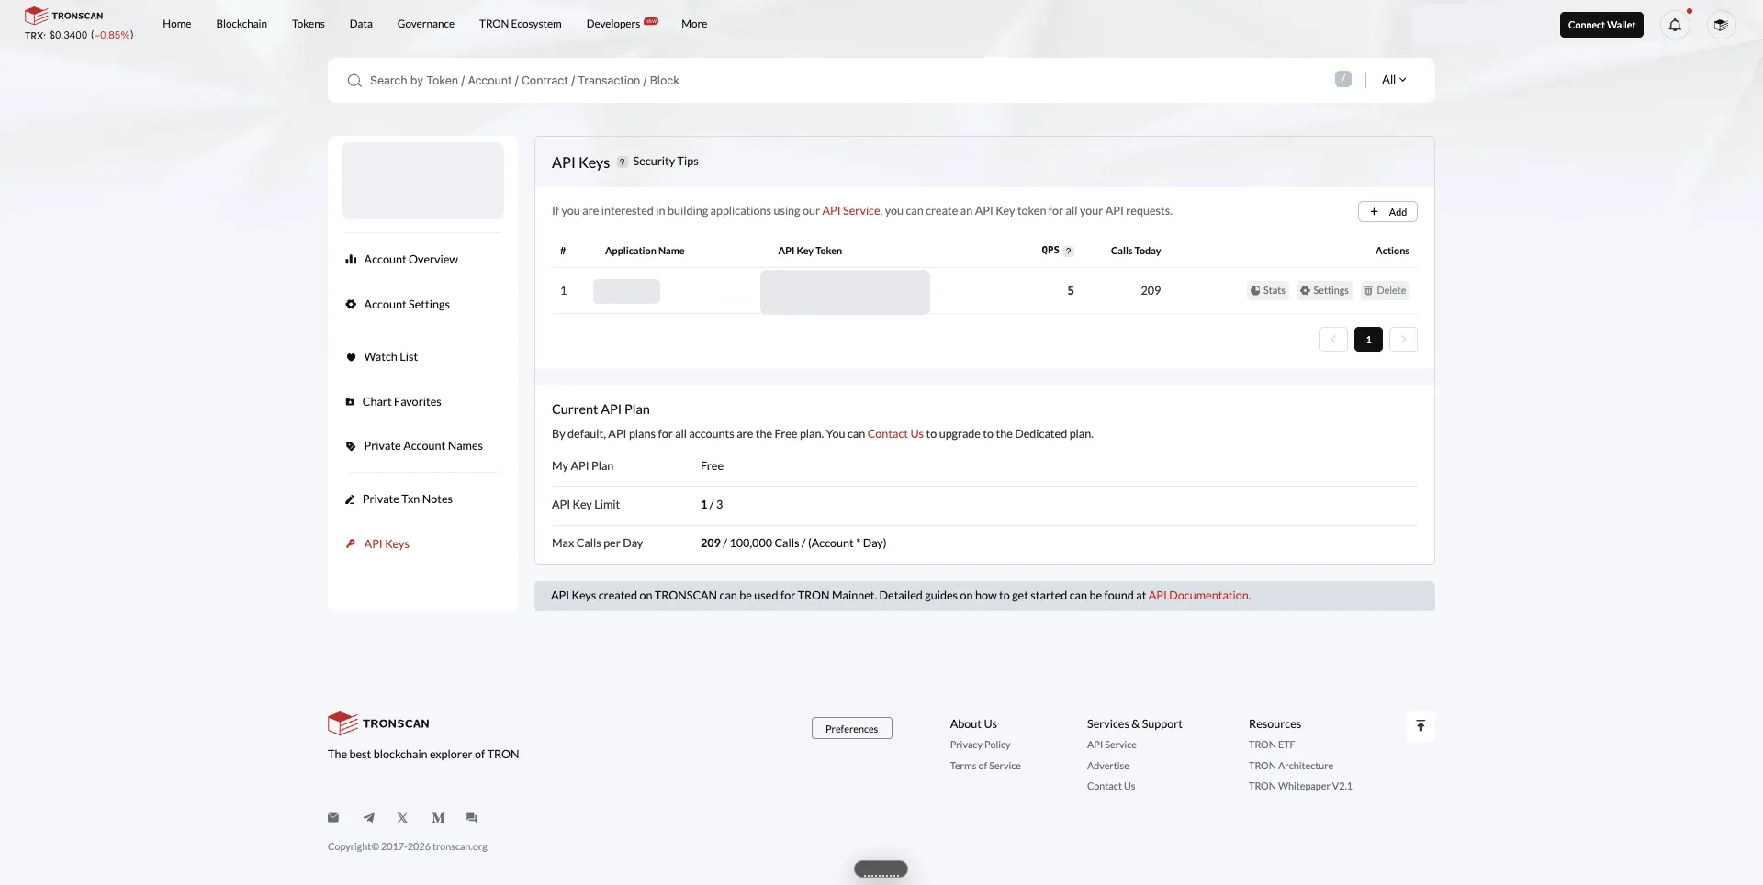This screenshot has height=885, width=1763.
Task: Click the TRX price text in header
Action: click(79, 36)
